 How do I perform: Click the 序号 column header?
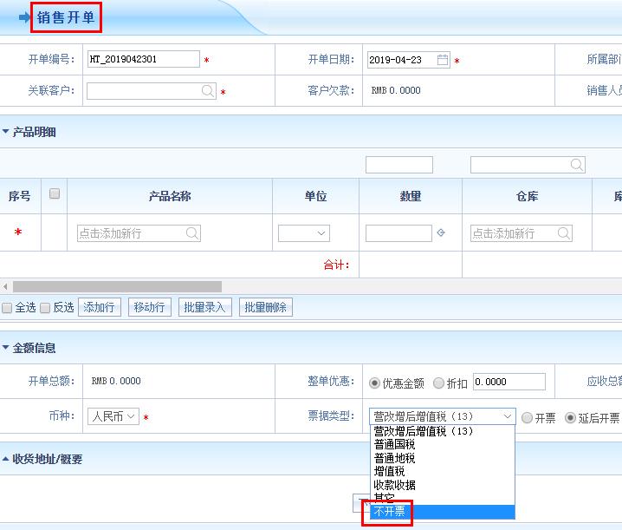19,196
